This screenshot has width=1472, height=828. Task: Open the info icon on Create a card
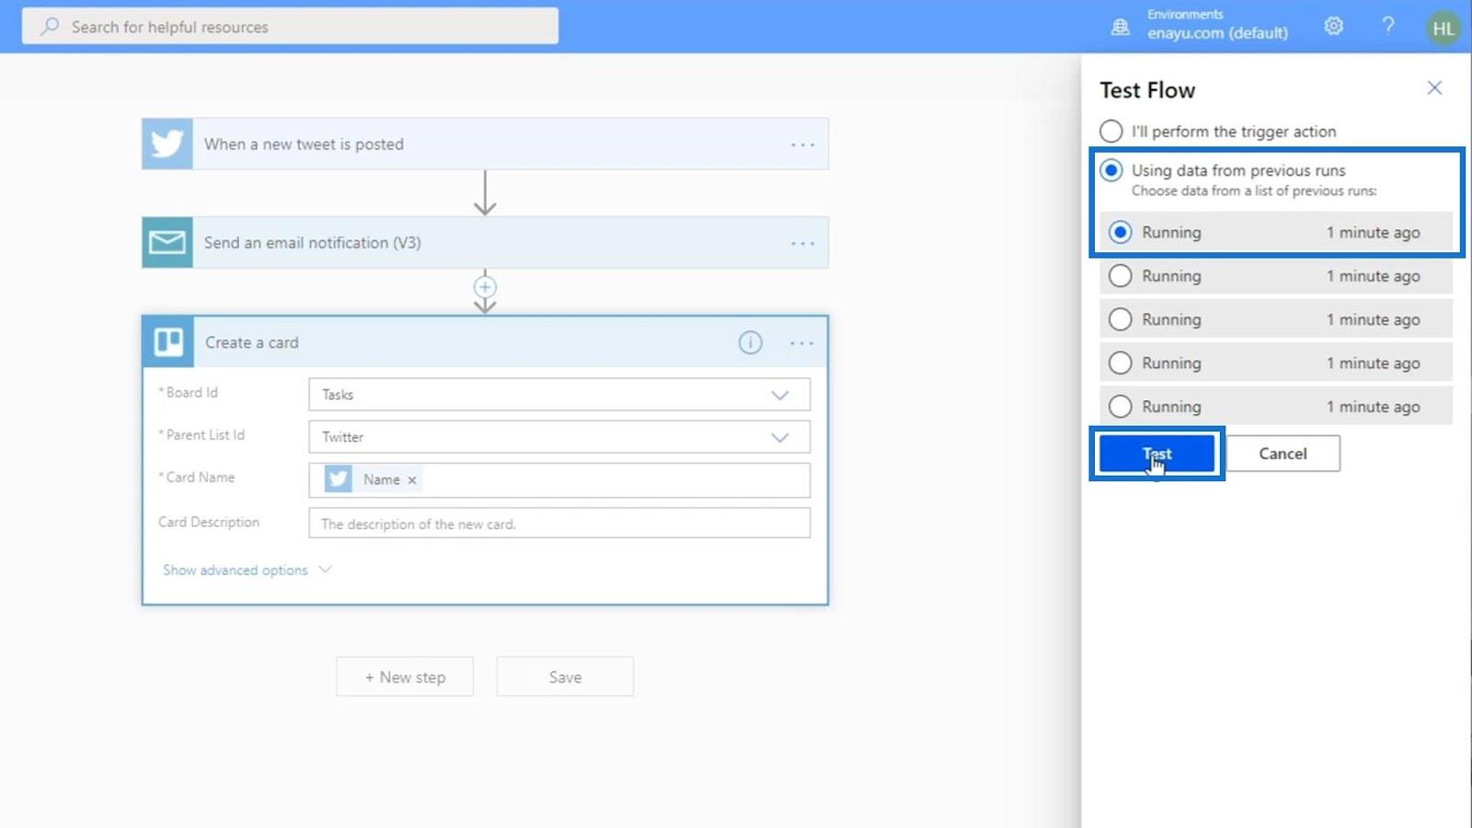[750, 343]
